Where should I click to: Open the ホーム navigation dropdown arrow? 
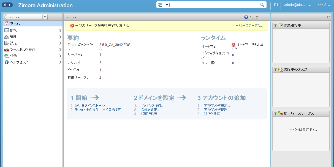pyautogui.click(x=45, y=17)
